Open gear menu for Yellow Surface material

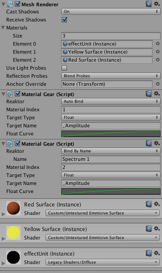(157, 228)
